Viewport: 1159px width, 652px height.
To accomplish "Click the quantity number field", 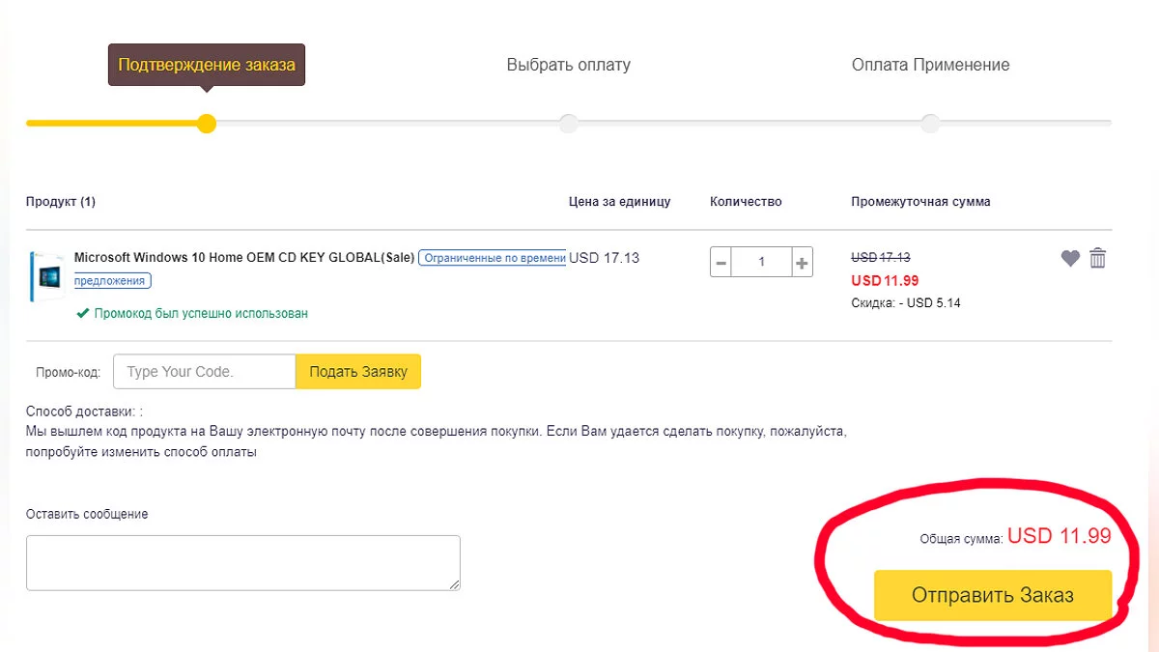I will [x=761, y=262].
